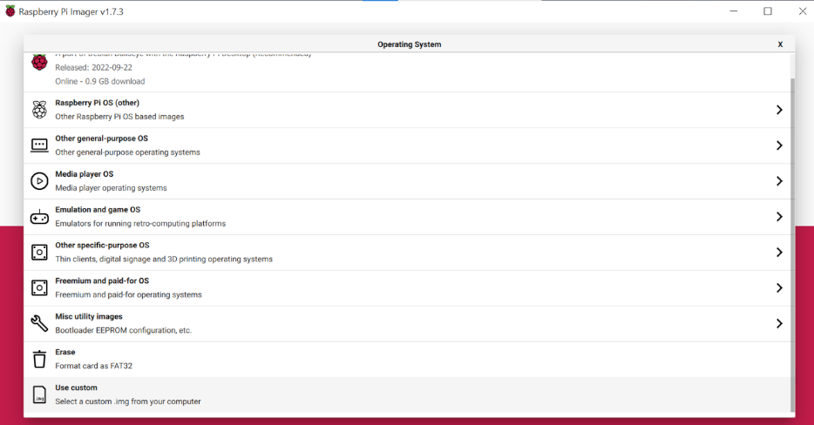Maximize the Raspberry Pi Imager window
814x425 pixels.
[768, 11]
